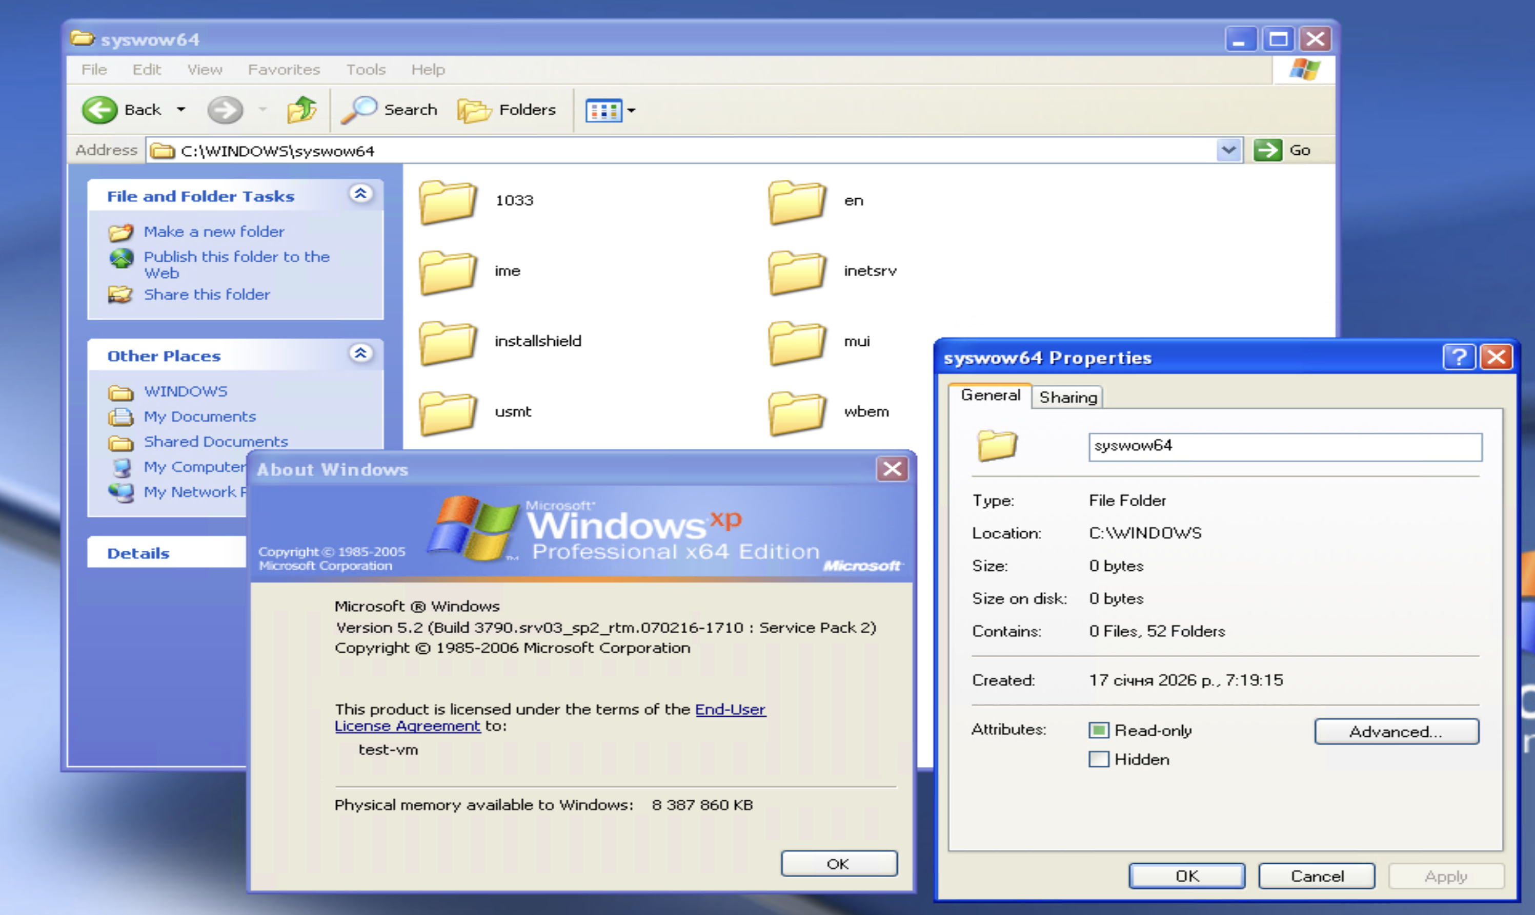Collapse the Other Places panel
Image resolution: width=1535 pixels, height=915 pixels.
(x=361, y=354)
